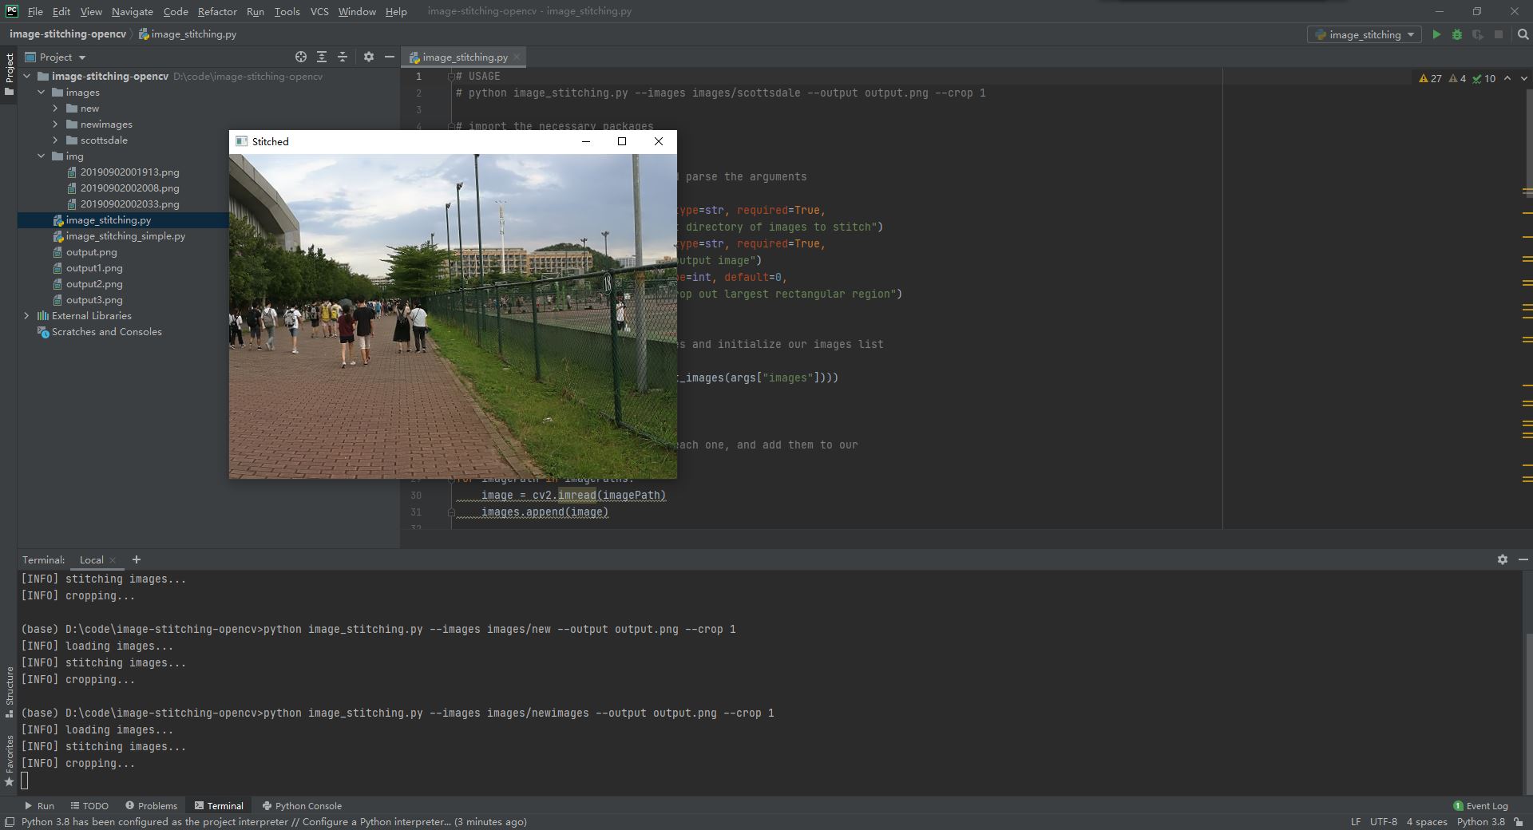Collapse the image-stitching-opencv root folder
Screen dimensions: 1533x830
(x=27, y=76)
